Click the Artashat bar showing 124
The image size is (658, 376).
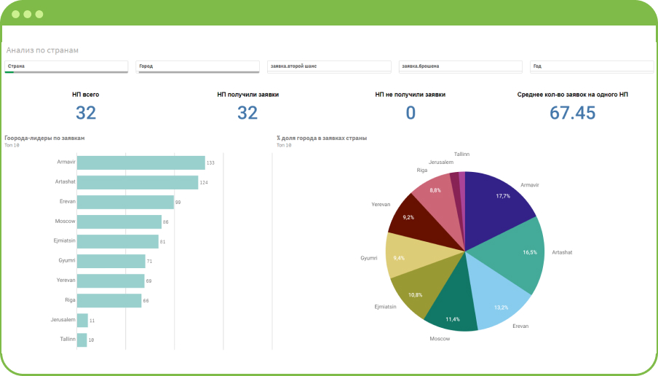pyautogui.click(x=137, y=182)
